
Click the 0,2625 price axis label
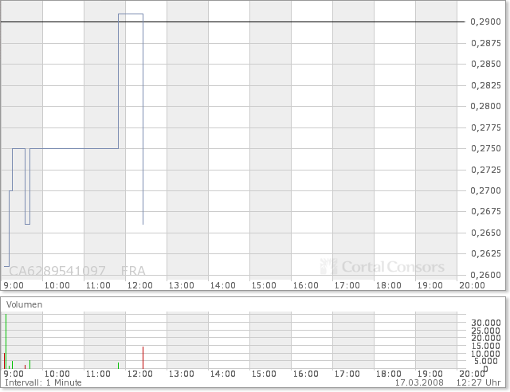point(485,253)
